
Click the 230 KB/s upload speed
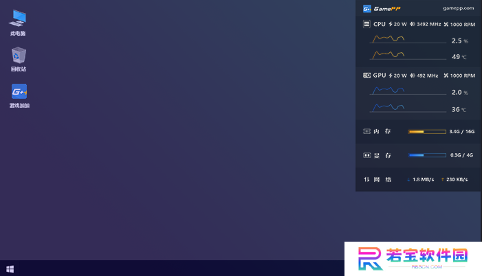click(x=457, y=179)
